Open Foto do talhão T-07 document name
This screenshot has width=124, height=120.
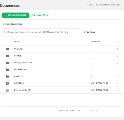click(23, 90)
